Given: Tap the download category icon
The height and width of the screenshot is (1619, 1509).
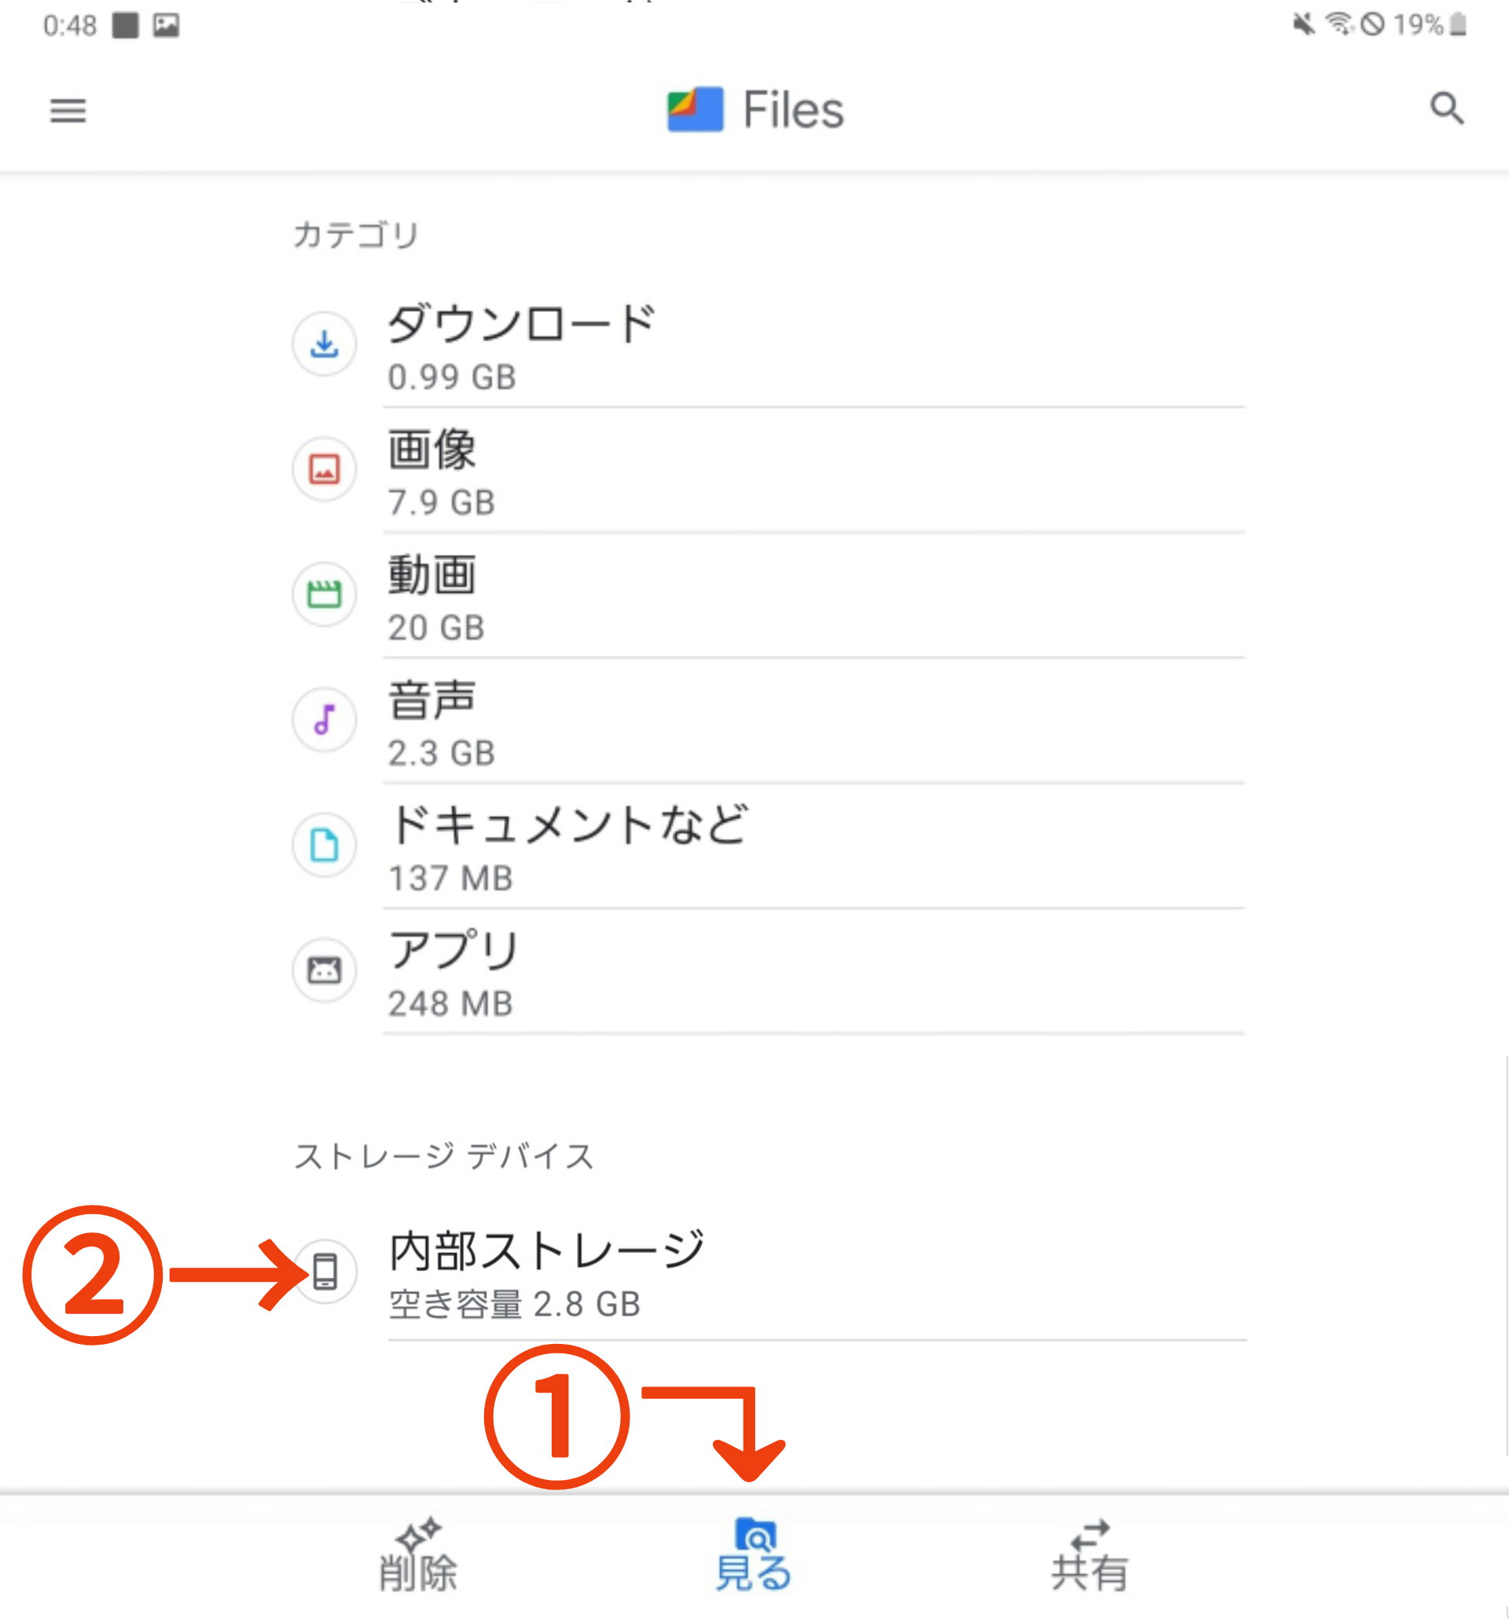Looking at the screenshot, I should coord(324,343).
